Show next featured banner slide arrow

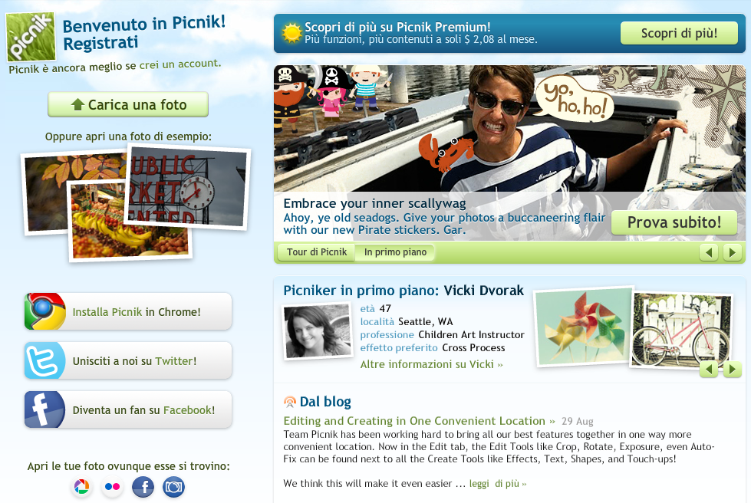(733, 252)
